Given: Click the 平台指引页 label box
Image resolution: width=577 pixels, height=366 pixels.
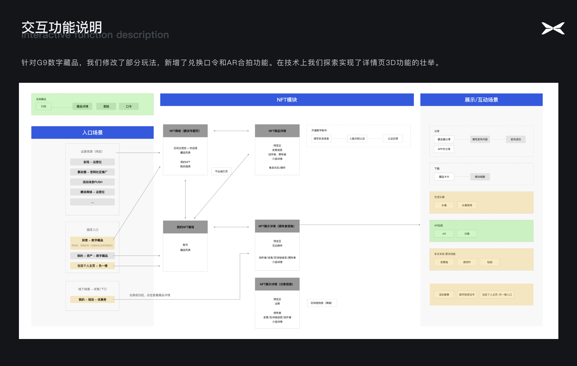Looking at the screenshot, I should (x=221, y=171).
